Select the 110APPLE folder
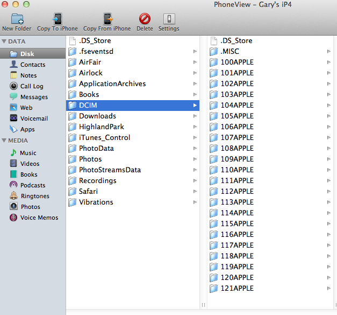Screen dimensions: 337x315 coord(270,170)
